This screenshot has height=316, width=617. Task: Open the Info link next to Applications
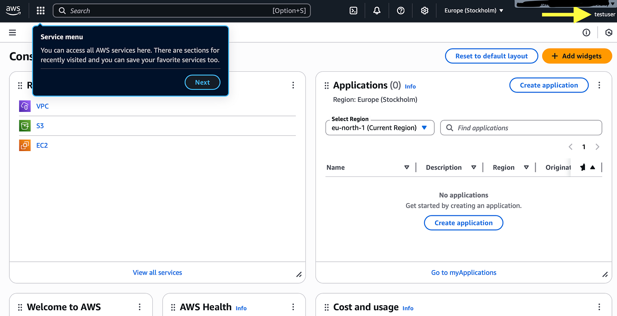410,86
